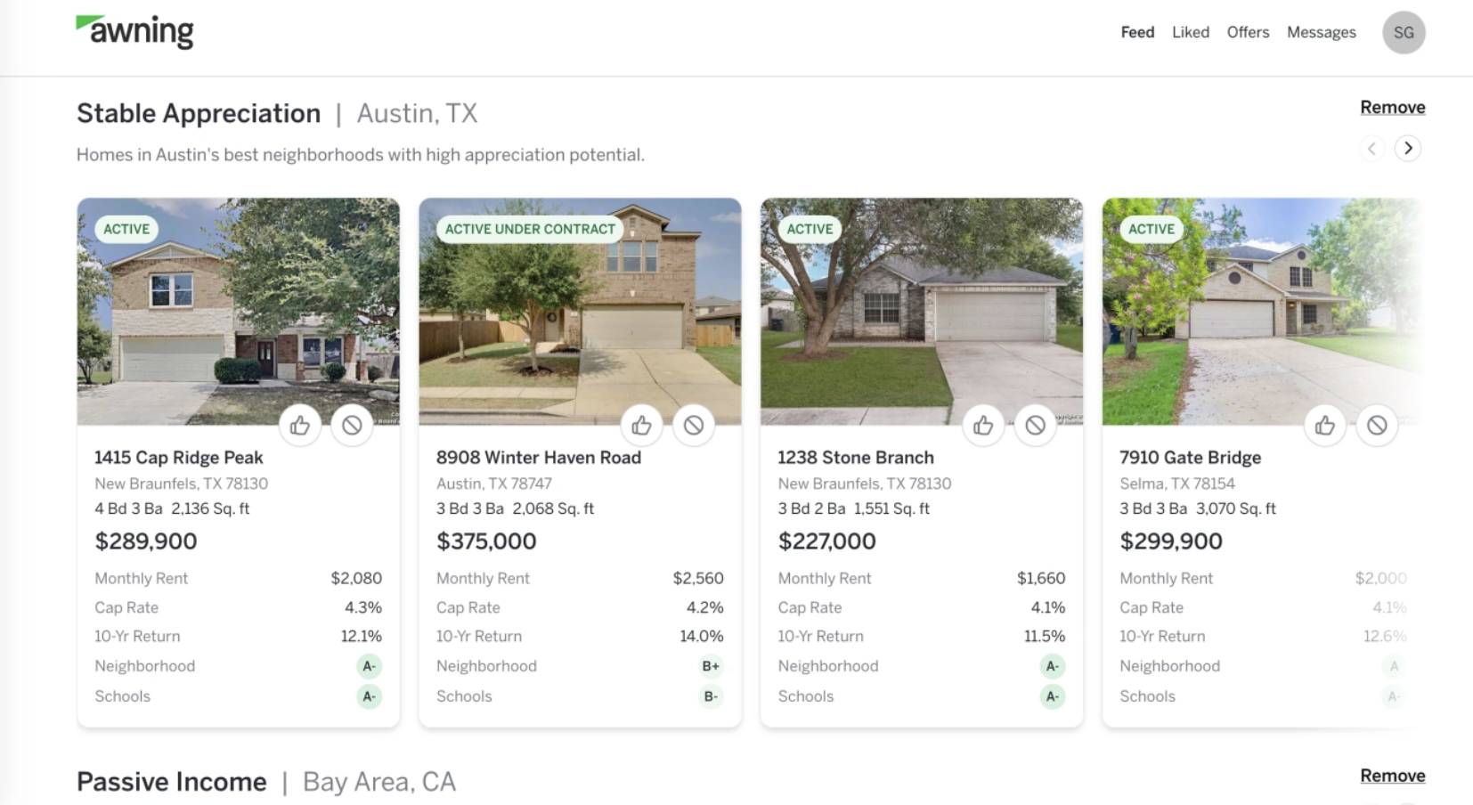
Task: Go to the previous page of Austin homes
Action: coord(1371,149)
